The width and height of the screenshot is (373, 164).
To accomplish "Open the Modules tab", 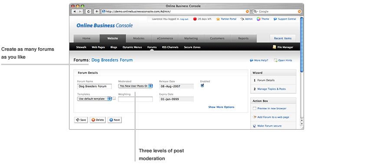I will tap(139, 38).
